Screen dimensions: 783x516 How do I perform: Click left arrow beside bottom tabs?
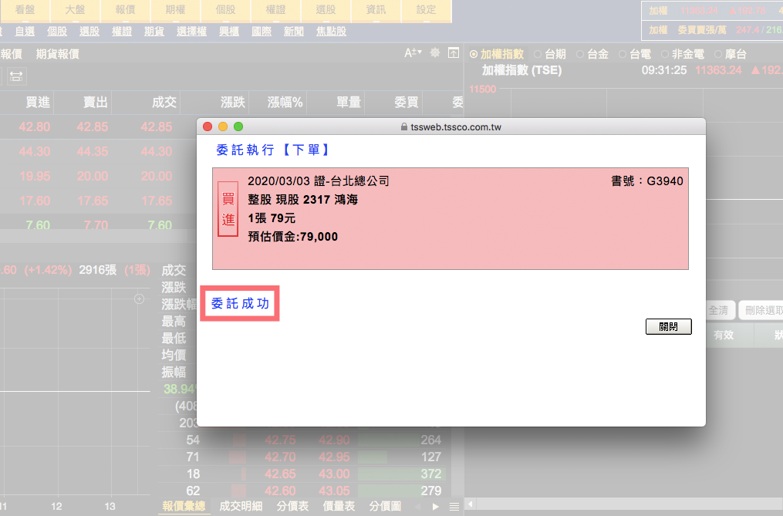click(417, 507)
